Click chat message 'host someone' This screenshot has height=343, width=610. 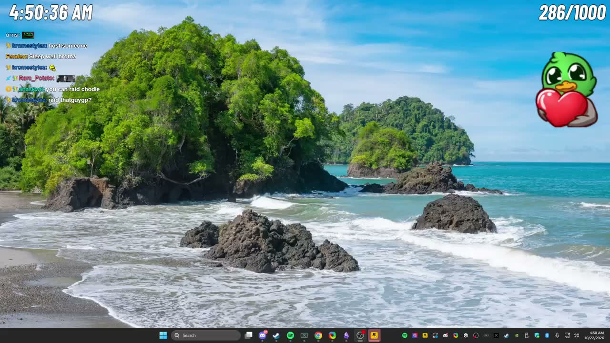(68, 46)
